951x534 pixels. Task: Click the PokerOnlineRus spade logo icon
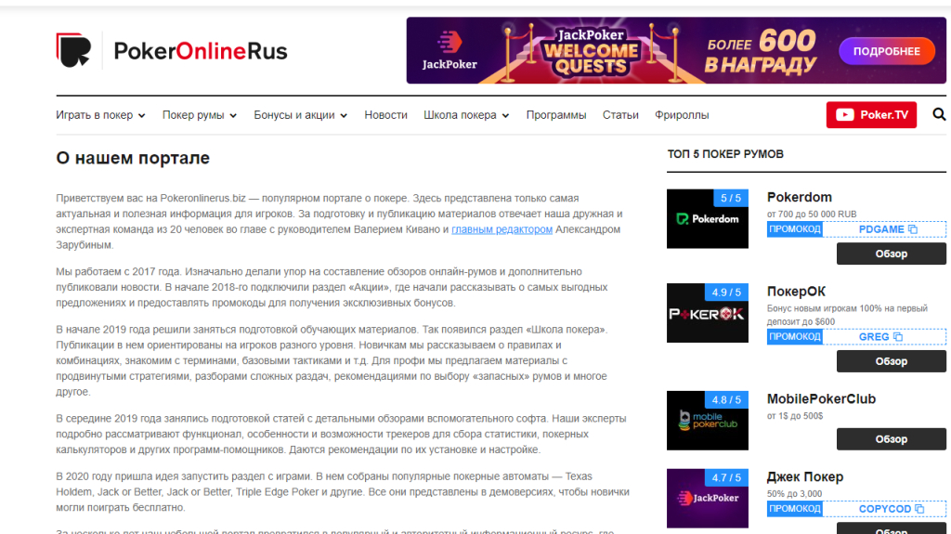coord(73,50)
